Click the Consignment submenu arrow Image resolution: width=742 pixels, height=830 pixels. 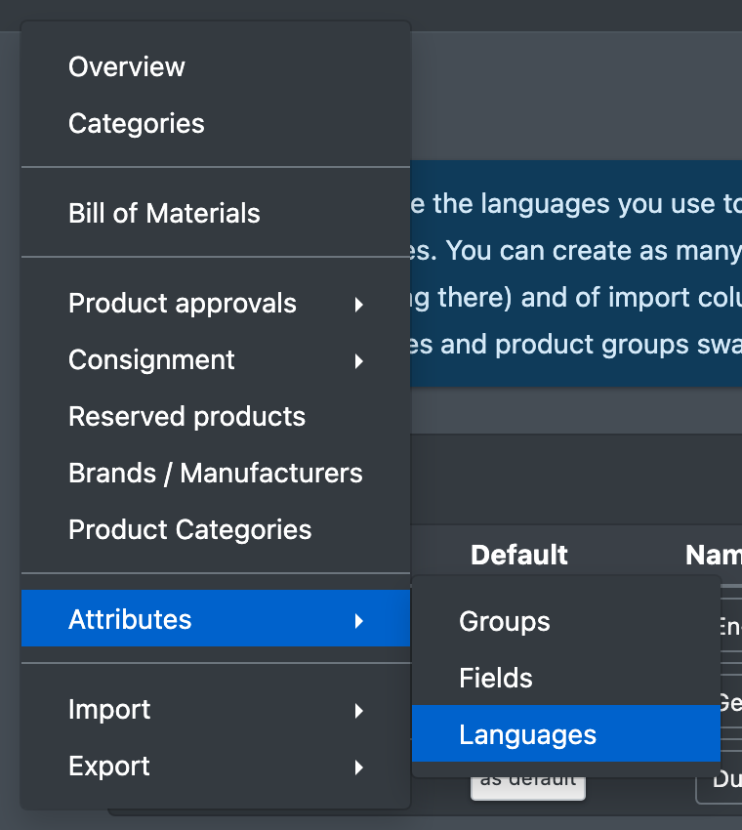pos(359,361)
